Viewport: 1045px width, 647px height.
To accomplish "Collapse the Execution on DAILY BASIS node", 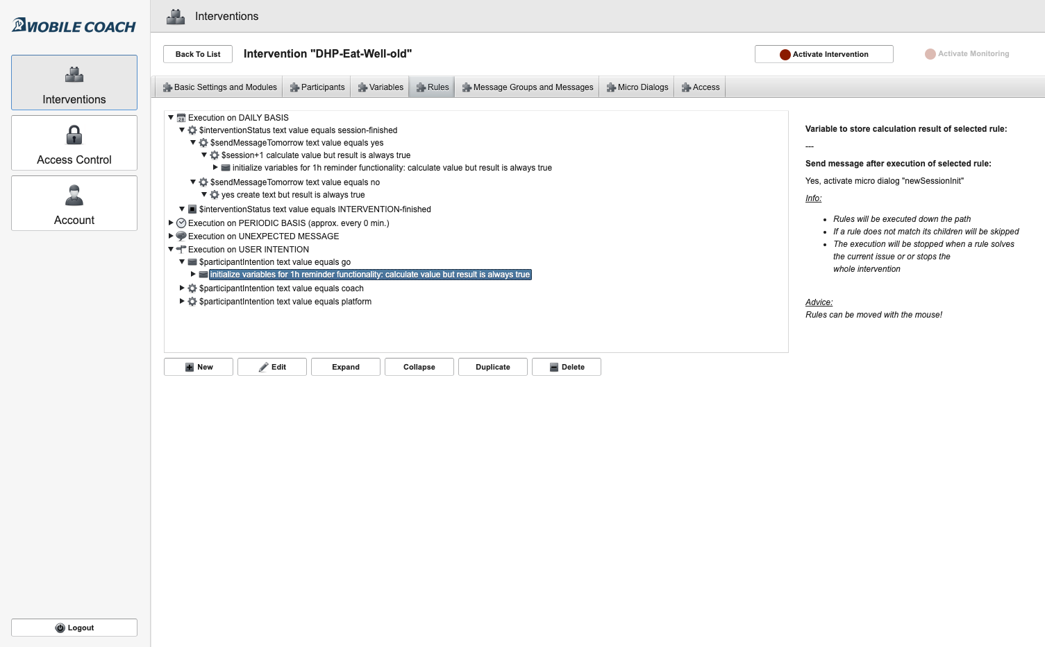I will coord(171,118).
